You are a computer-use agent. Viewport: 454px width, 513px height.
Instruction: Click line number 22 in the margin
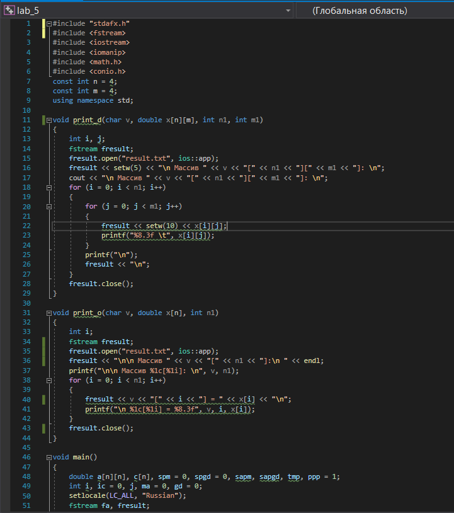(x=26, y=226)
